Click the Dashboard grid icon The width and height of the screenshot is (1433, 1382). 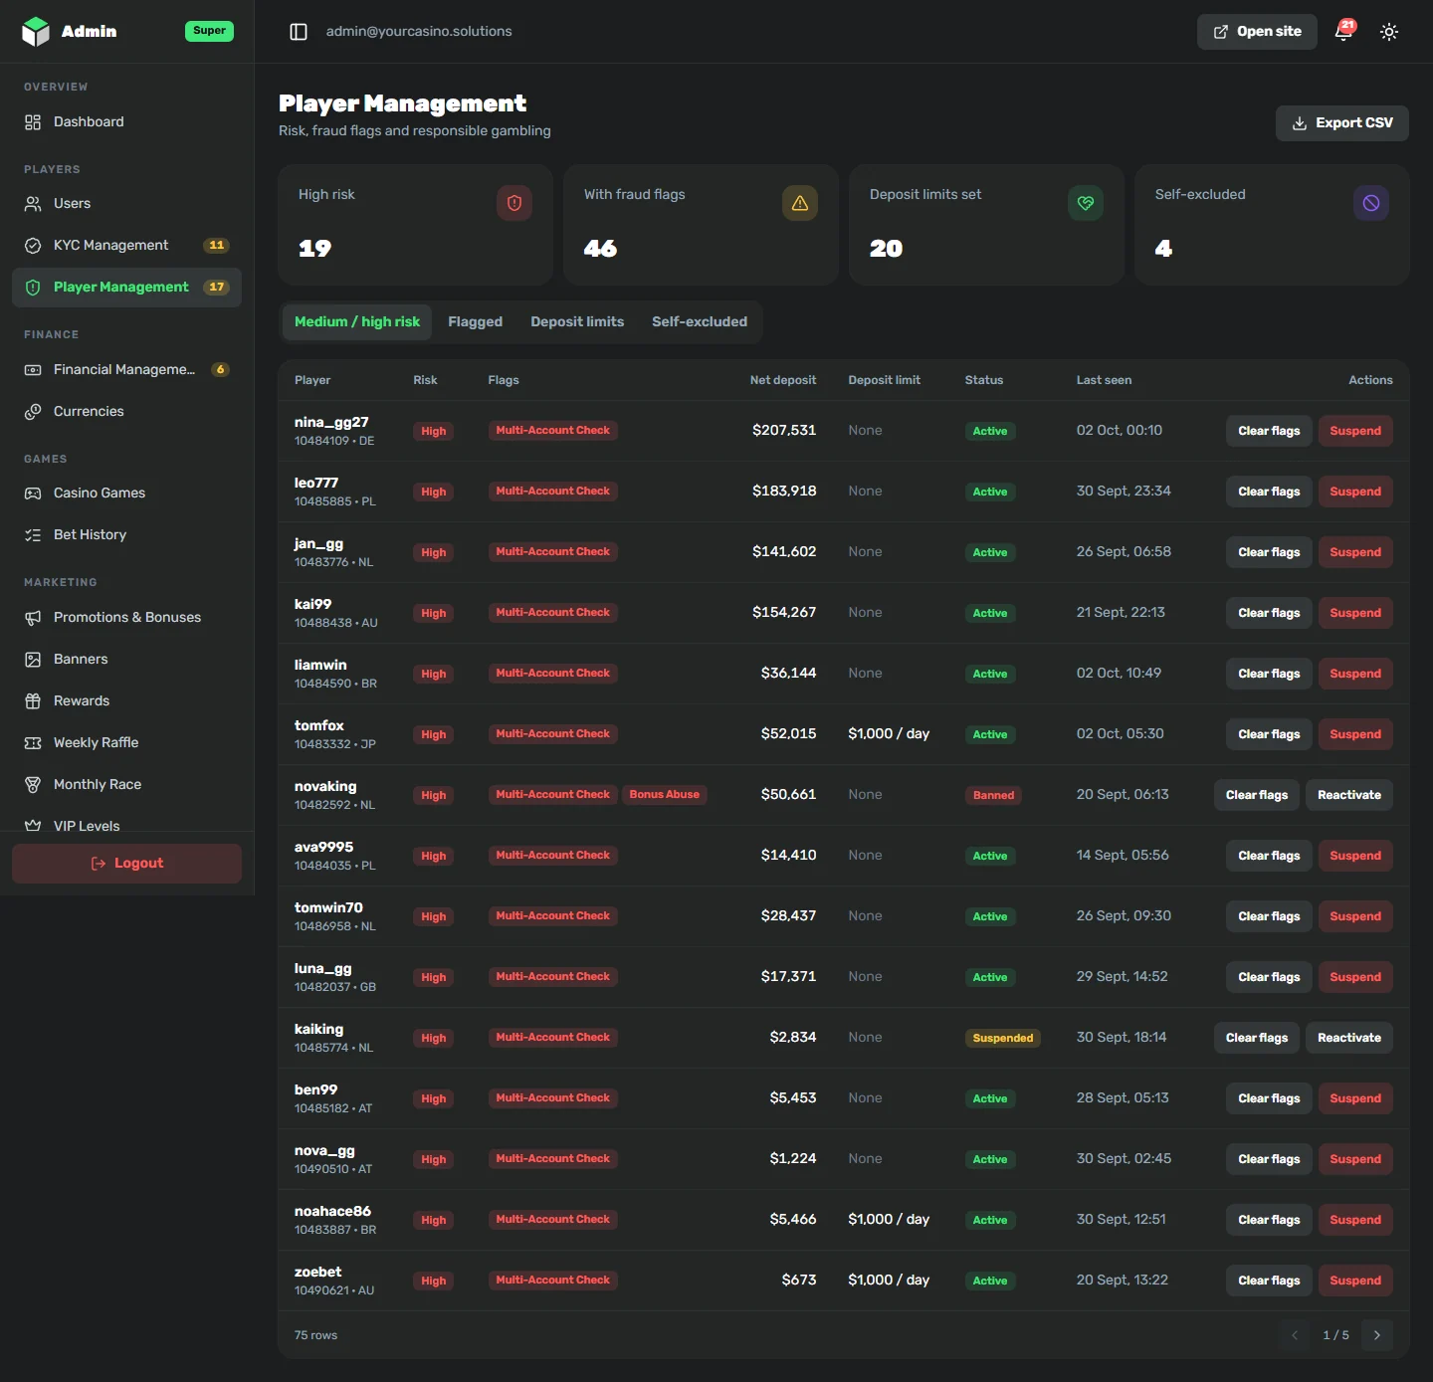tap(33, 122)
